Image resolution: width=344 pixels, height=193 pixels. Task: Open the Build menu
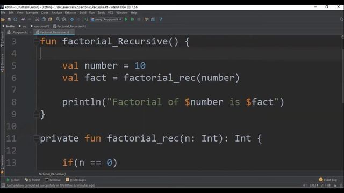pyautogui.click(x=83, y=13)
